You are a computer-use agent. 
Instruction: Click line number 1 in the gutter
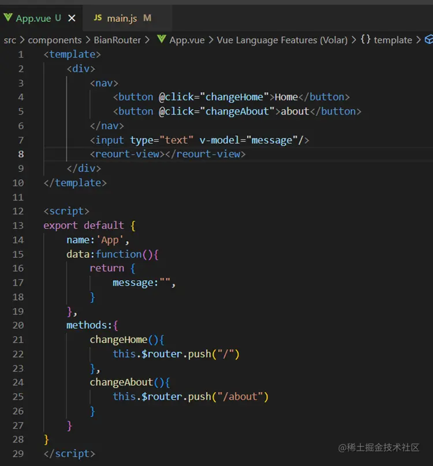[21, 55]
